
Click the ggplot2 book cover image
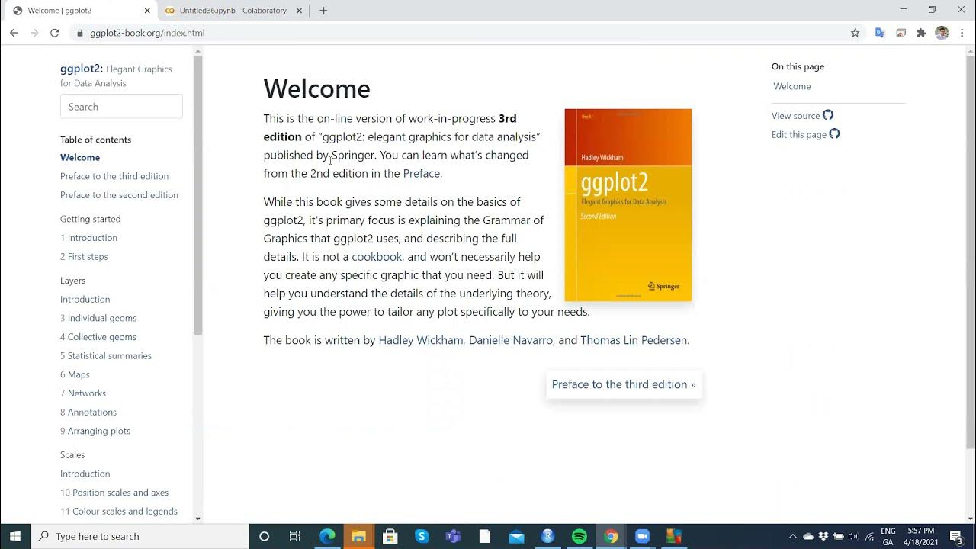(628, 205)
